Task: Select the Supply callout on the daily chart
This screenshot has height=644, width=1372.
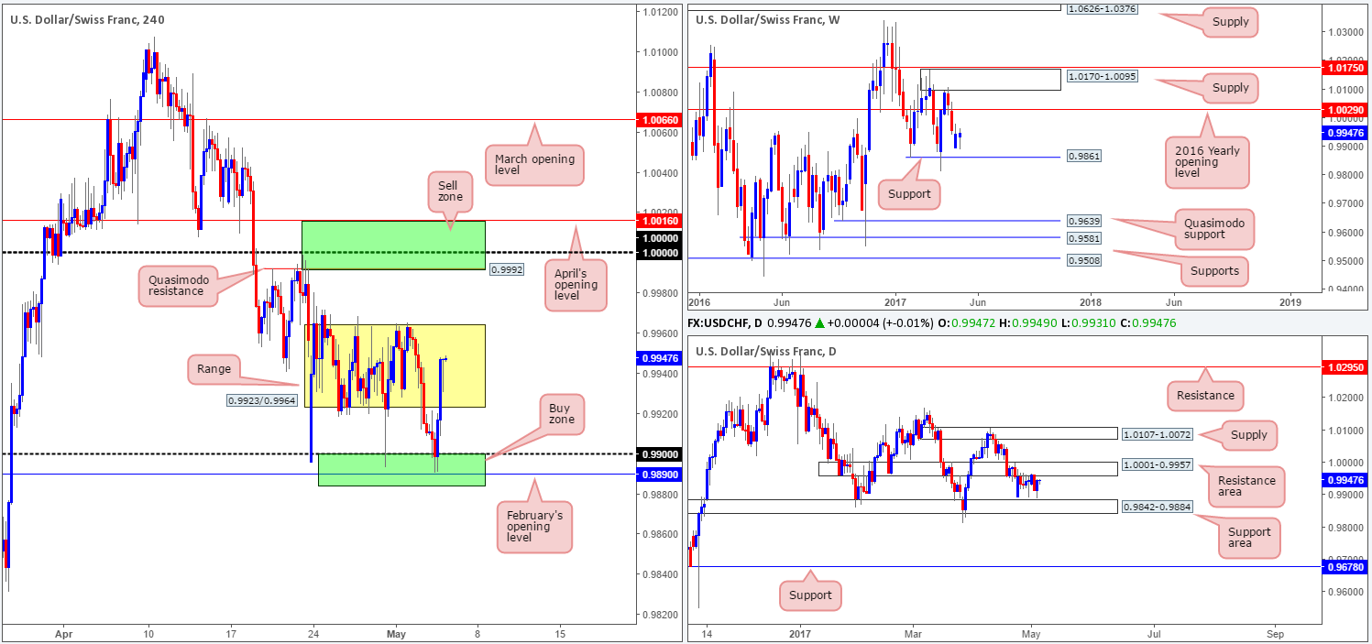Action: click(x=1249, y=435)
